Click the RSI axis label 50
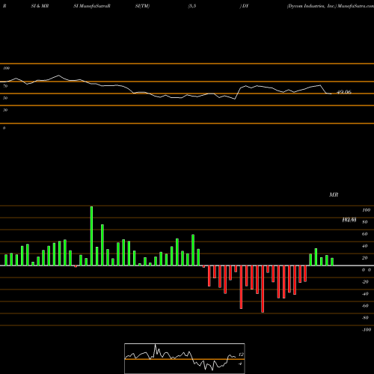Screen dimensions: 374x374 click(5, 98)
